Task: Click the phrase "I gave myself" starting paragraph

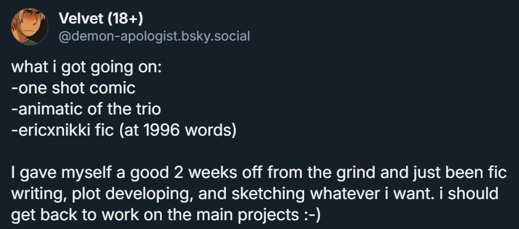Action: tap(62, 173)
